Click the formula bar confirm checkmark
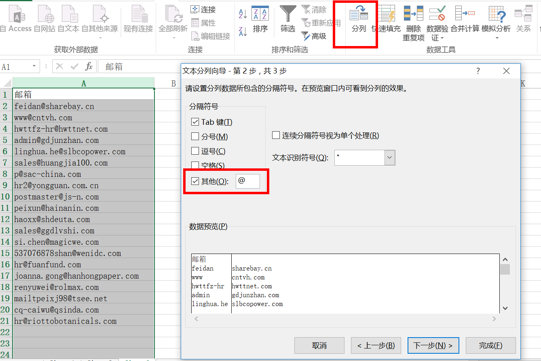 click(x=74, y=66)
